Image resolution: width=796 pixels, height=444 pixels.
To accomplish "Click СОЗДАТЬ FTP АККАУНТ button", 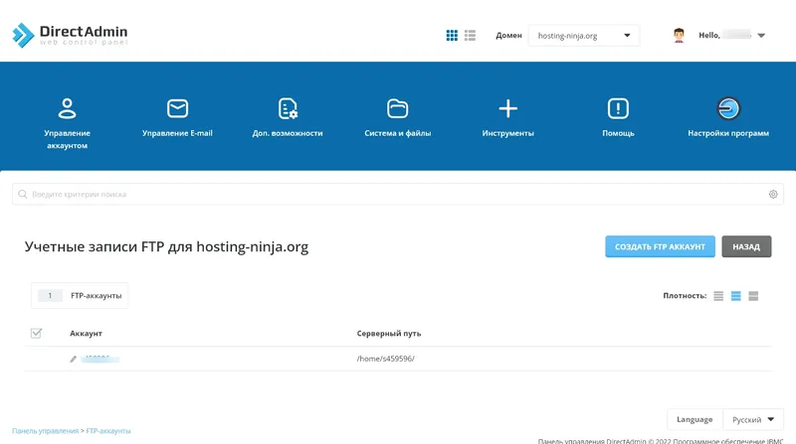I will click(660, 246).
